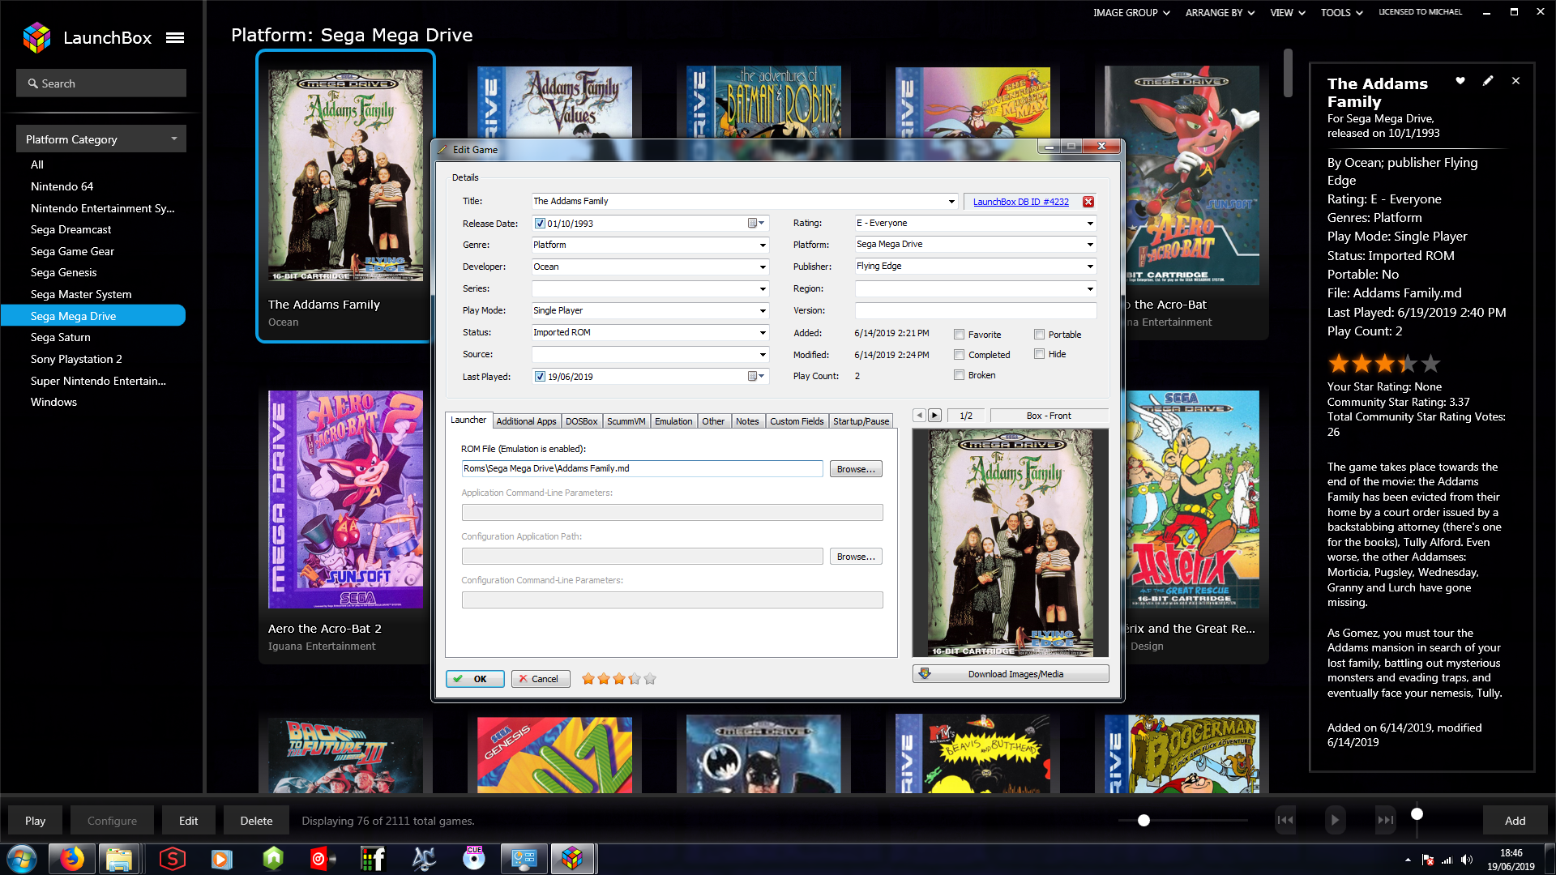The width and height of the screenshot is (1556, 875).
Task: Toggle the Last Played date checkbox
Action: [540, 376]
